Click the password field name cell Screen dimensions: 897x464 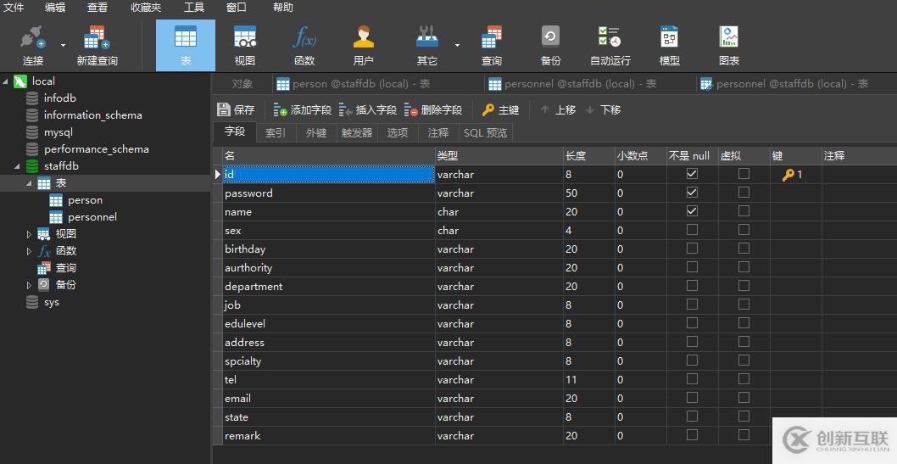(329, 193)
